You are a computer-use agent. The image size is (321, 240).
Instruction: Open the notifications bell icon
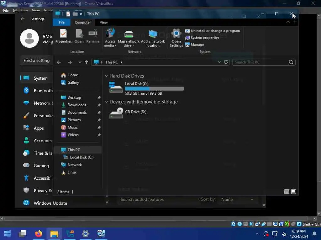[314, 234]
